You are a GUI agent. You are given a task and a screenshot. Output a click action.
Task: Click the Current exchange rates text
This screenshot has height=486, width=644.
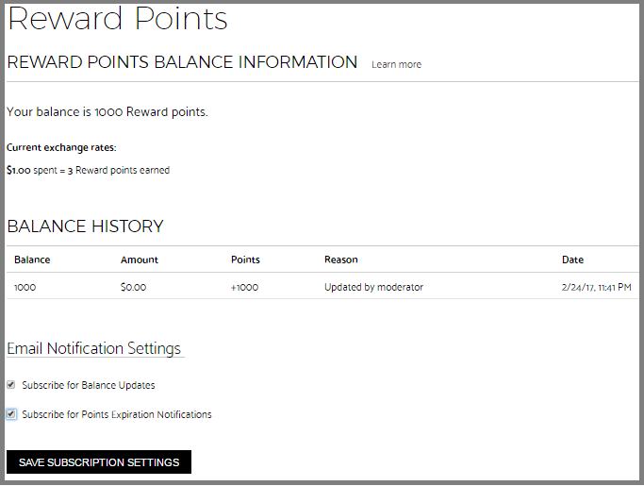click(61, 147)
